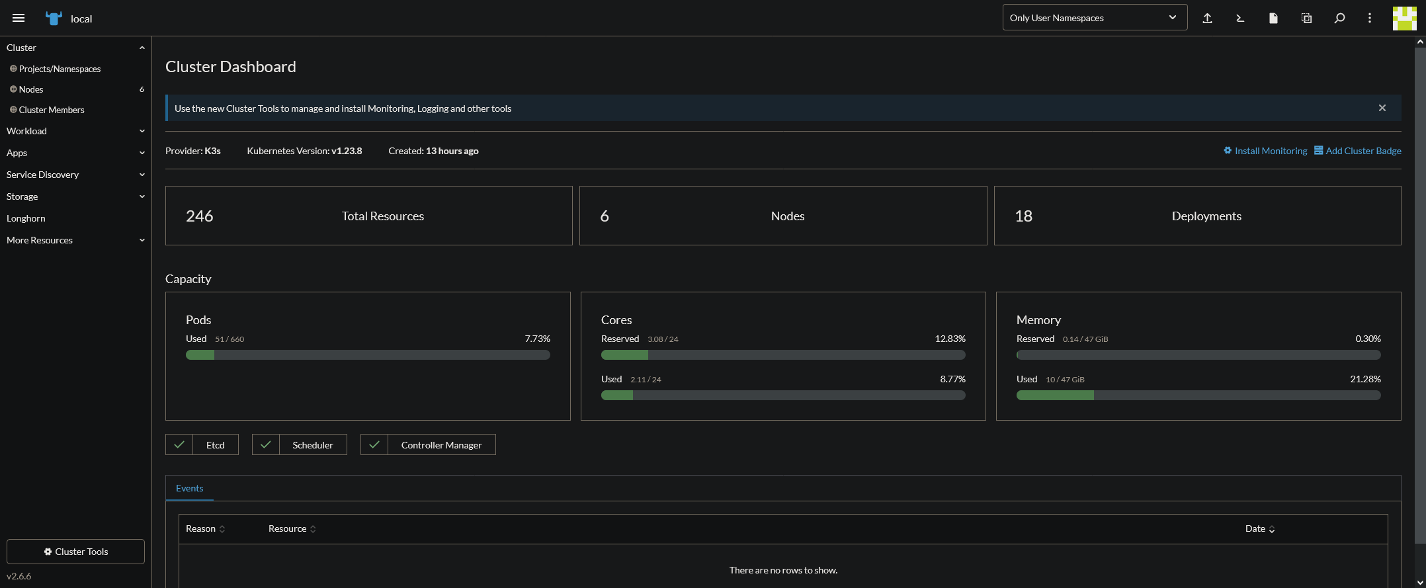This screenshot has width=1426, height=588.
Task: Click the Cluster Members globe icon
Action: (x=13, y=110)
